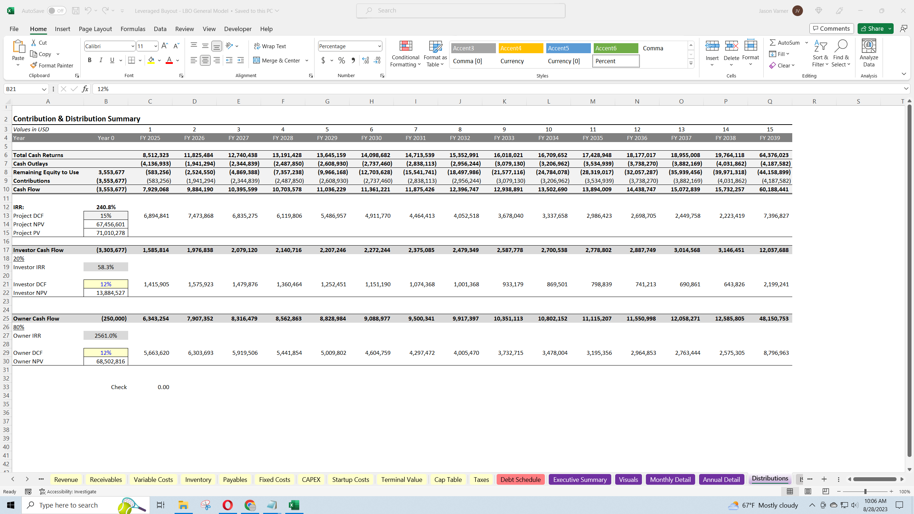Click Increase Decimal icon
The height and width of the screenshot is (514, 914).
[365, 60]
